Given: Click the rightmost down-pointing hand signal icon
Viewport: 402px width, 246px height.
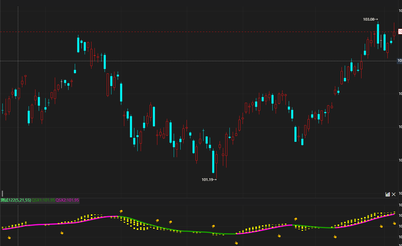Looking at the screenshot, I should tap(296, 219).
